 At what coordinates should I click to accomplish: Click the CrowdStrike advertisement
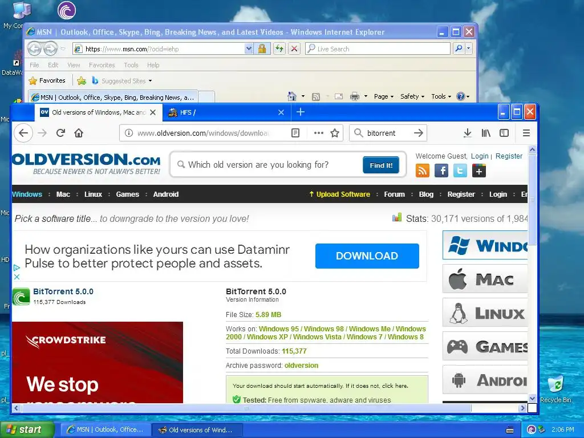click(97, 362)
